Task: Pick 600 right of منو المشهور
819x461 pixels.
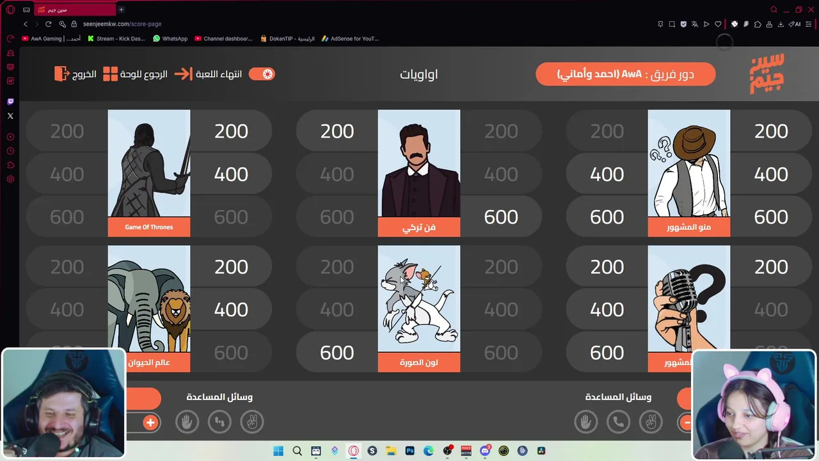Action: point(771,217)
